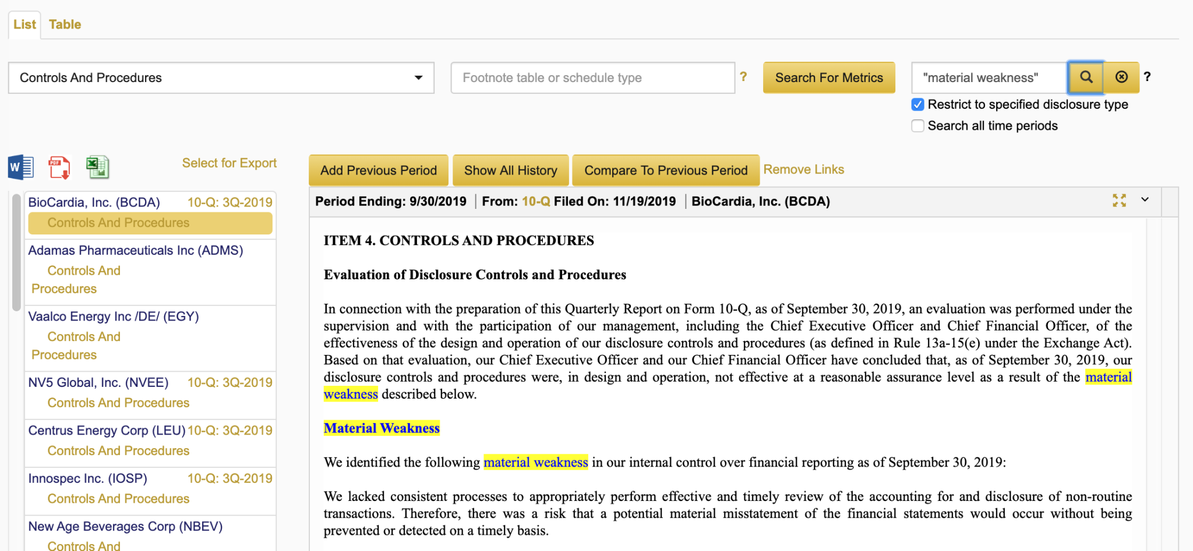The image size is (1193, 551).
Task: Enable Search all time periods
Action: [x=918, y=126]
